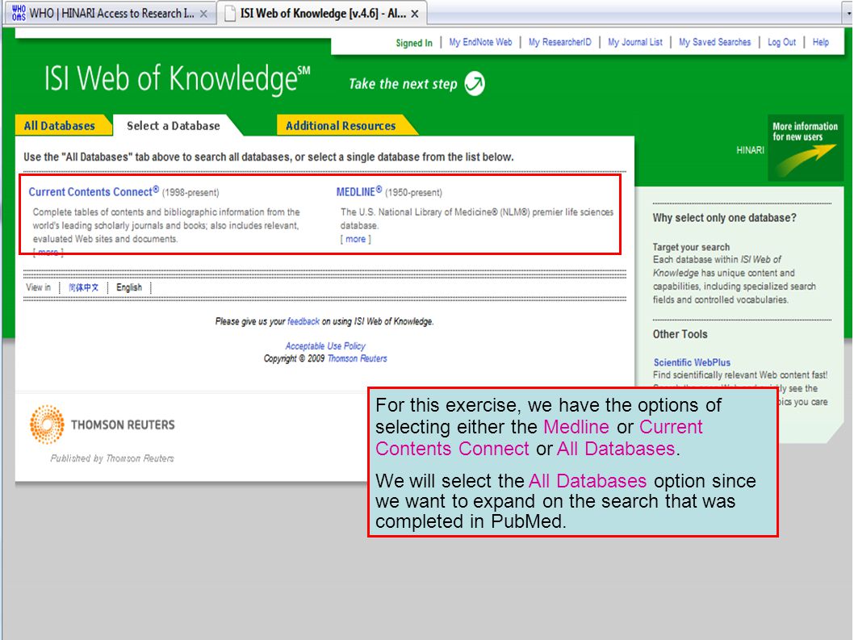Click the Take the next step arrow icon

pyautogui.click(x=475, y=83)
